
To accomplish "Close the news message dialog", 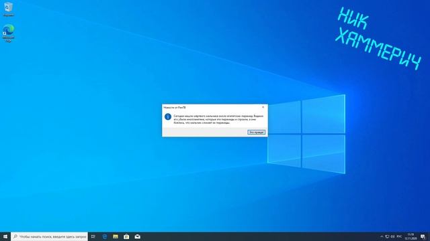I will pos(263,107).
